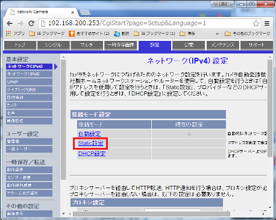This screenshot has width=276, height=220.
Task: Click the browser forward arrow
Action: [20, 23]
